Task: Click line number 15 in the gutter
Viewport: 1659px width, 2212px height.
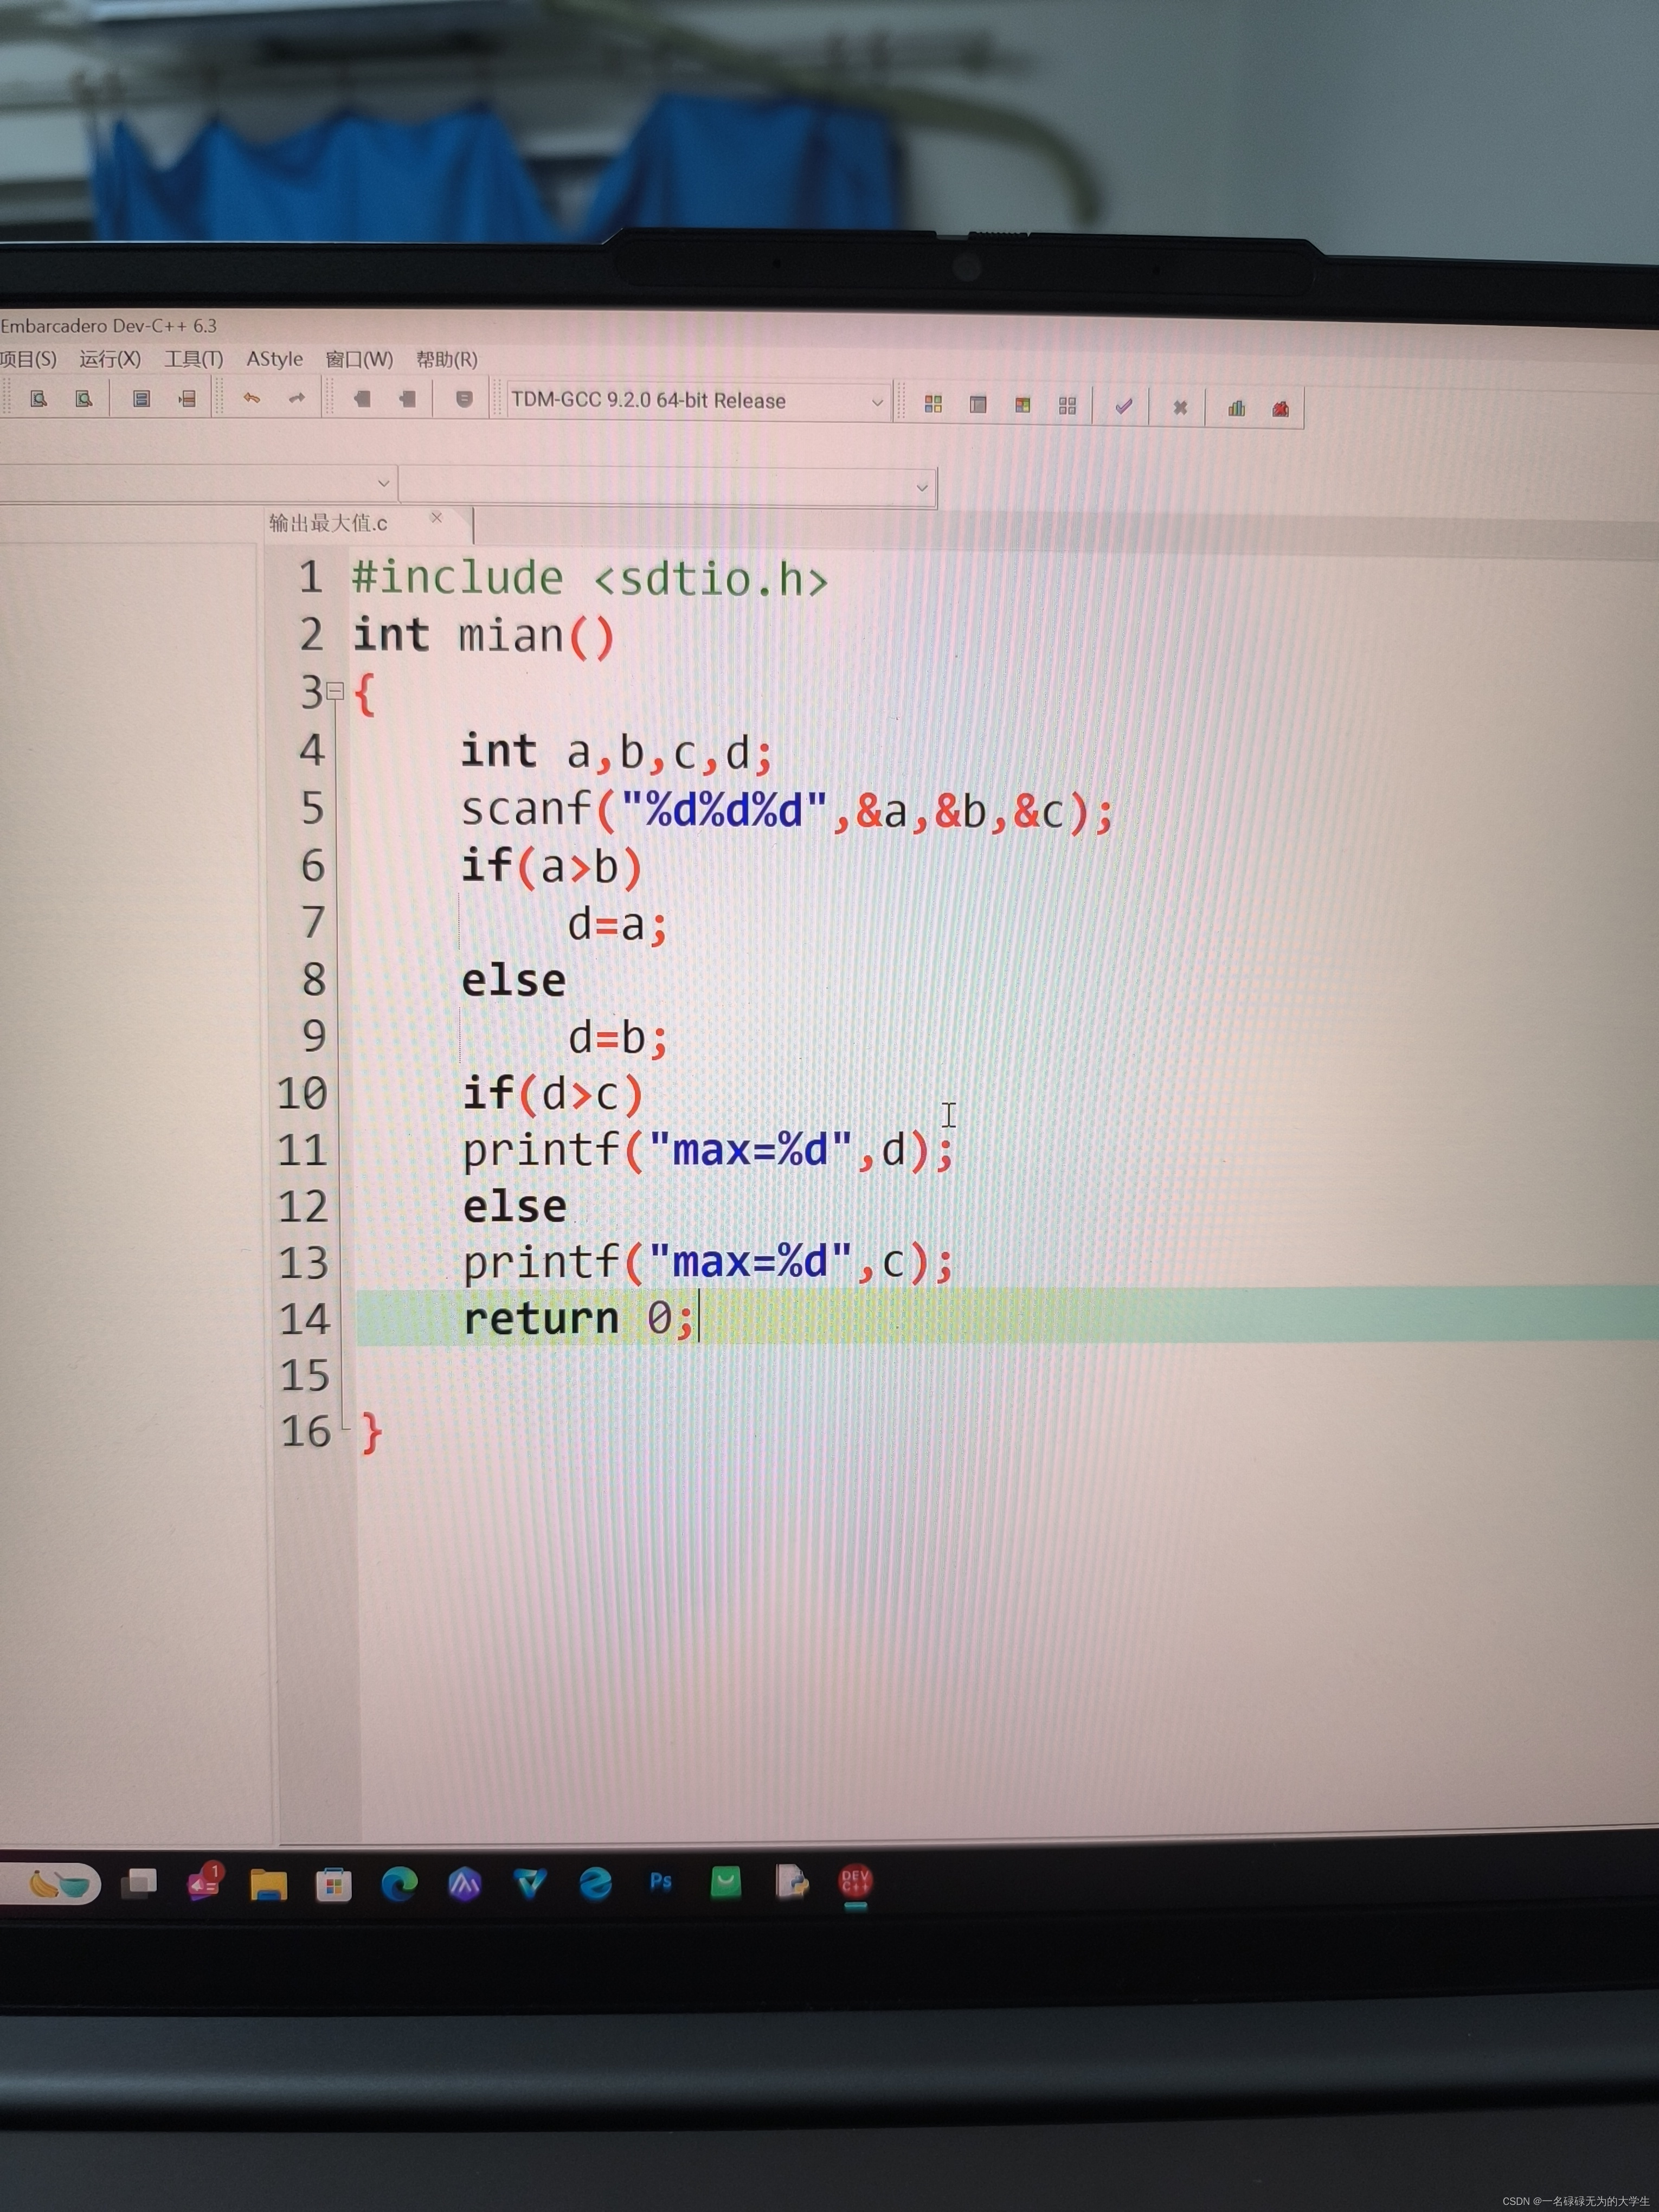Action: (x=305, y=1376)
